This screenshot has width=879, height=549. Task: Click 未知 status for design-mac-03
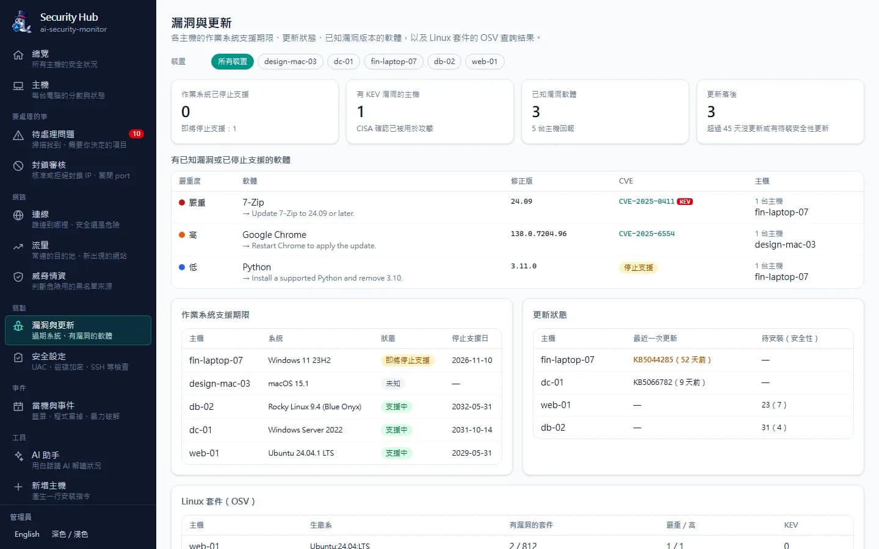(x=393, y=384)
